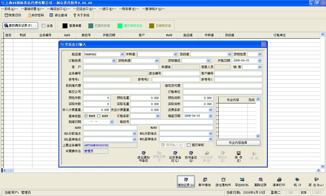Select the HAWB bill type radio
The width and height of the screenshot is (326, 196).
point(99,116)
